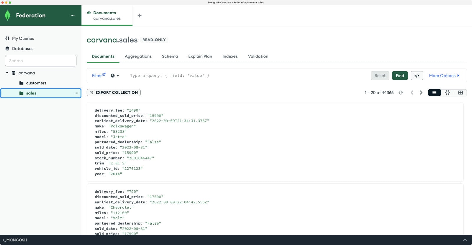Open recent queries history dropdown

[x=115, y=76]
